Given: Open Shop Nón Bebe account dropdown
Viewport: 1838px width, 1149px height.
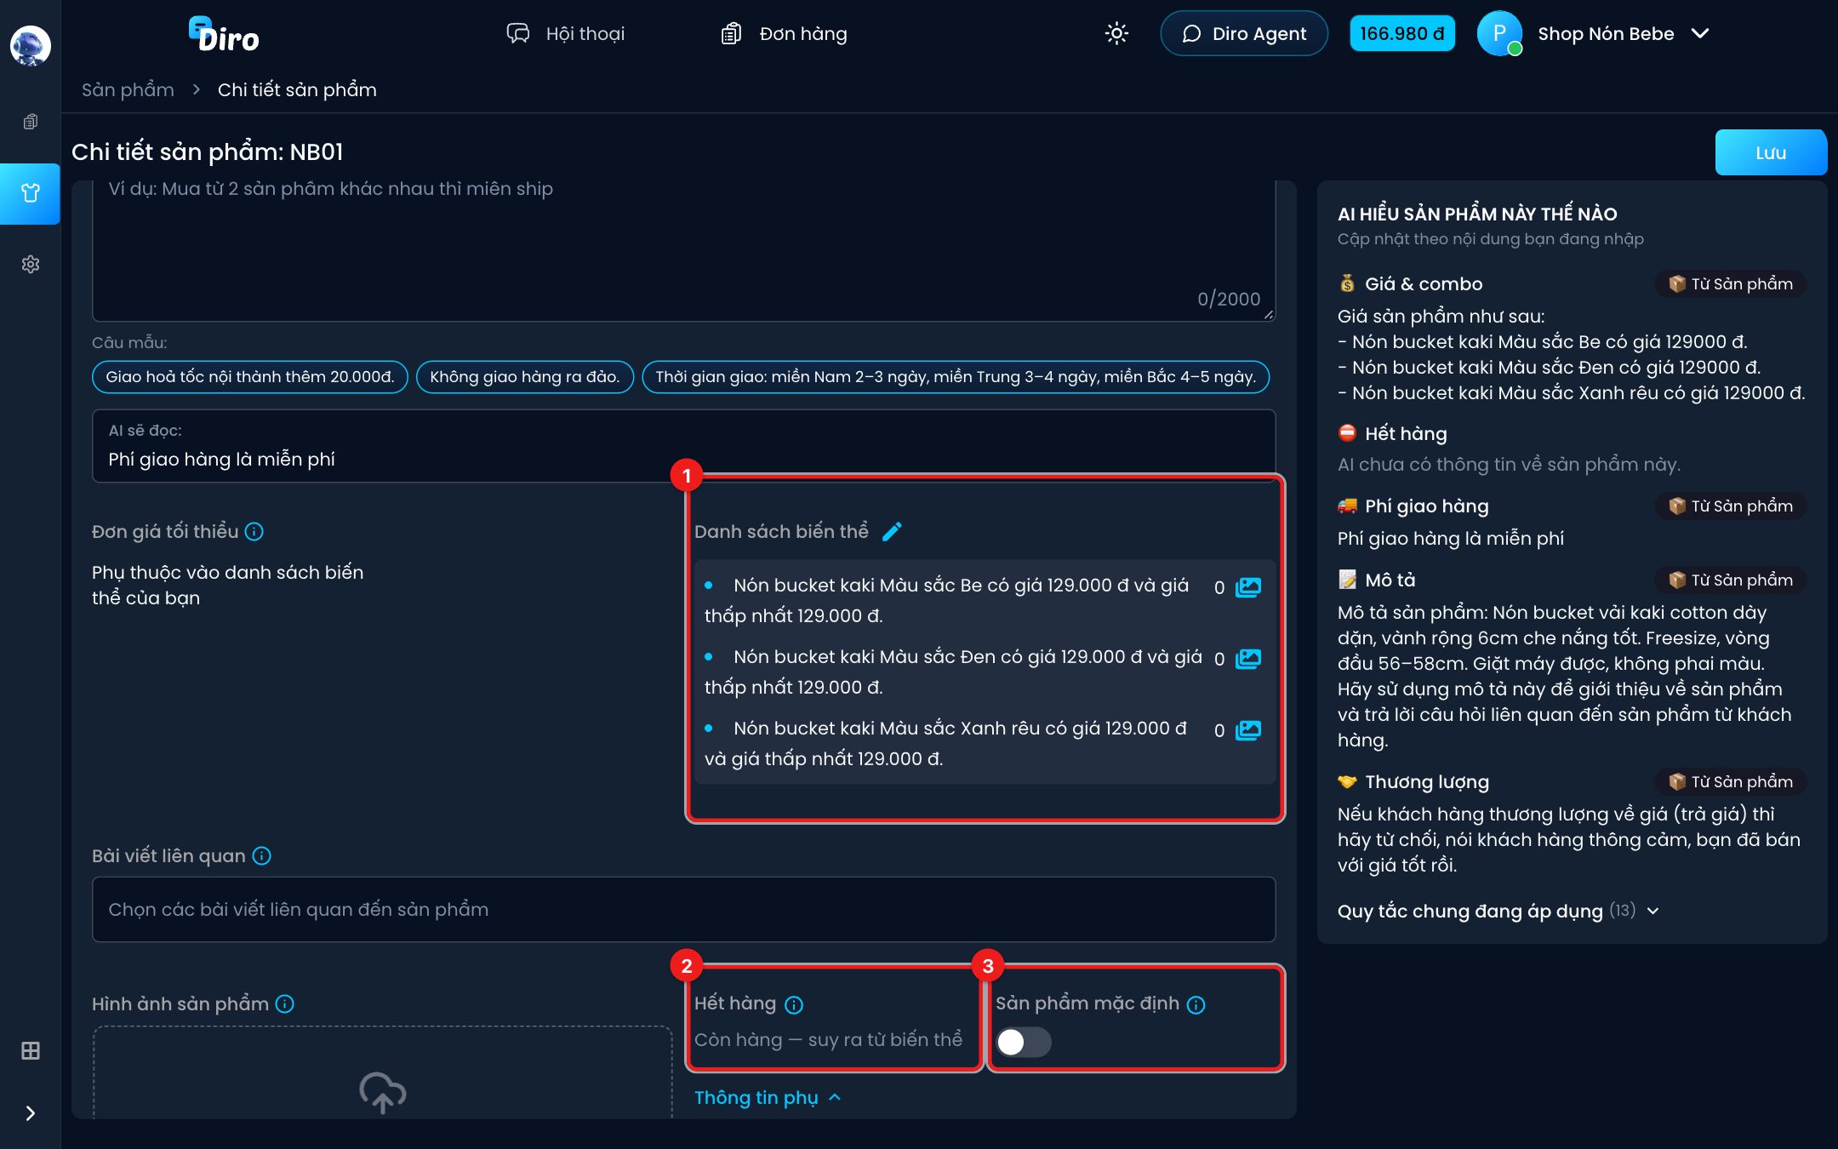Looking at the screenshot, I should 1624,33.
